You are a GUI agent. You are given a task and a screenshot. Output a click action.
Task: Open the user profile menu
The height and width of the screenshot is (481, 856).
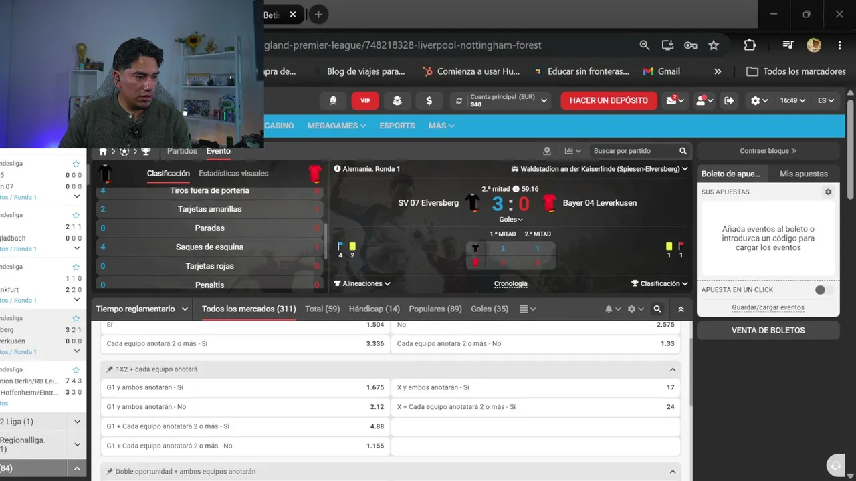[x=704, y=100]
